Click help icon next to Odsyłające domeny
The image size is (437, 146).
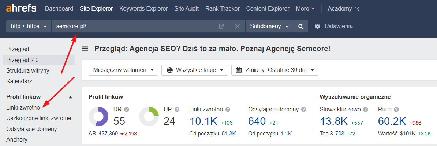[x=304, y=109]
